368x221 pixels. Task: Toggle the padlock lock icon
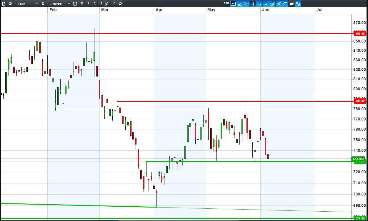point(43,4)
